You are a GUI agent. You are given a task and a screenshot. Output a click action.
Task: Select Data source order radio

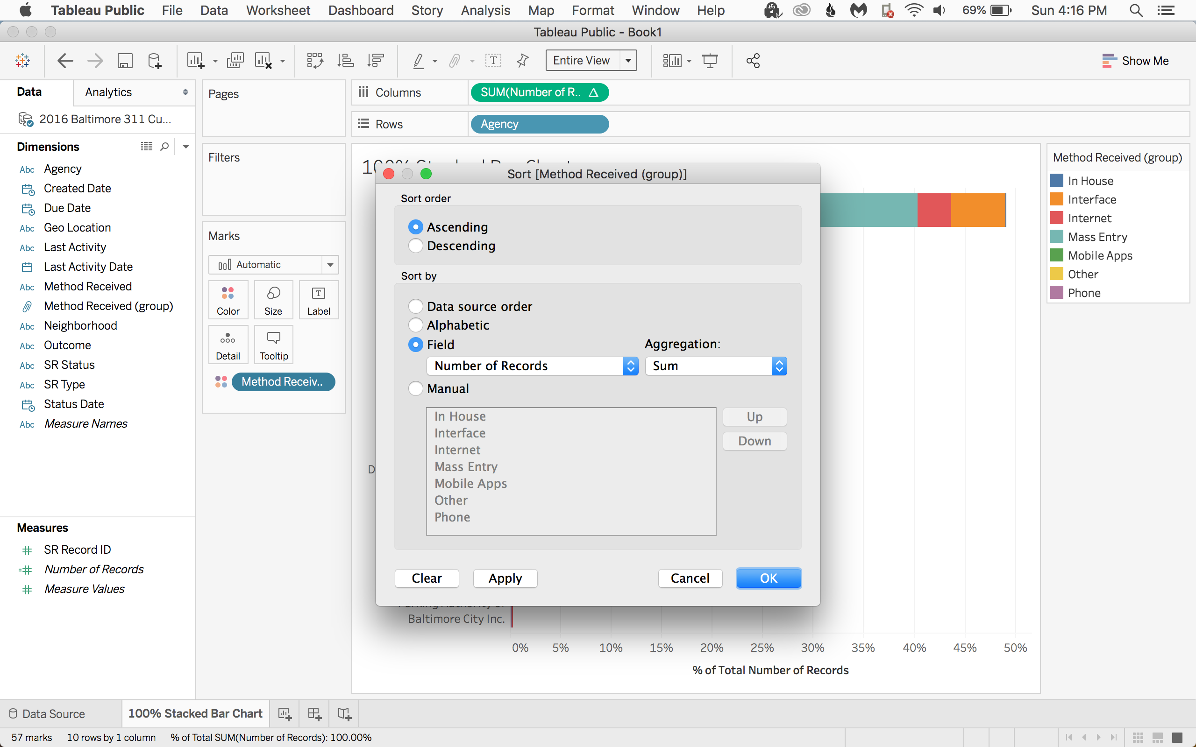click(x=416, y=306)
